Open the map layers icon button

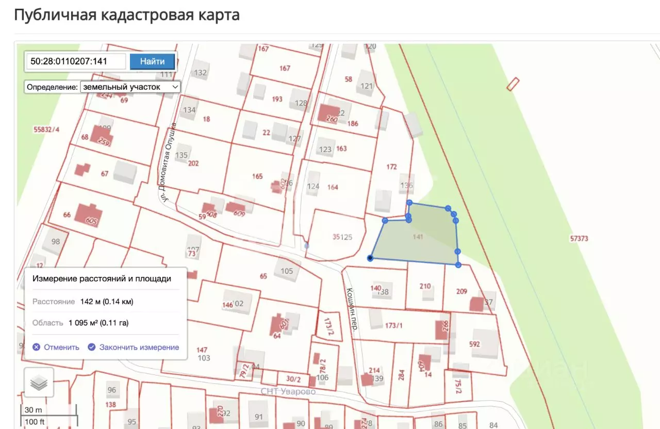(39, 383)
